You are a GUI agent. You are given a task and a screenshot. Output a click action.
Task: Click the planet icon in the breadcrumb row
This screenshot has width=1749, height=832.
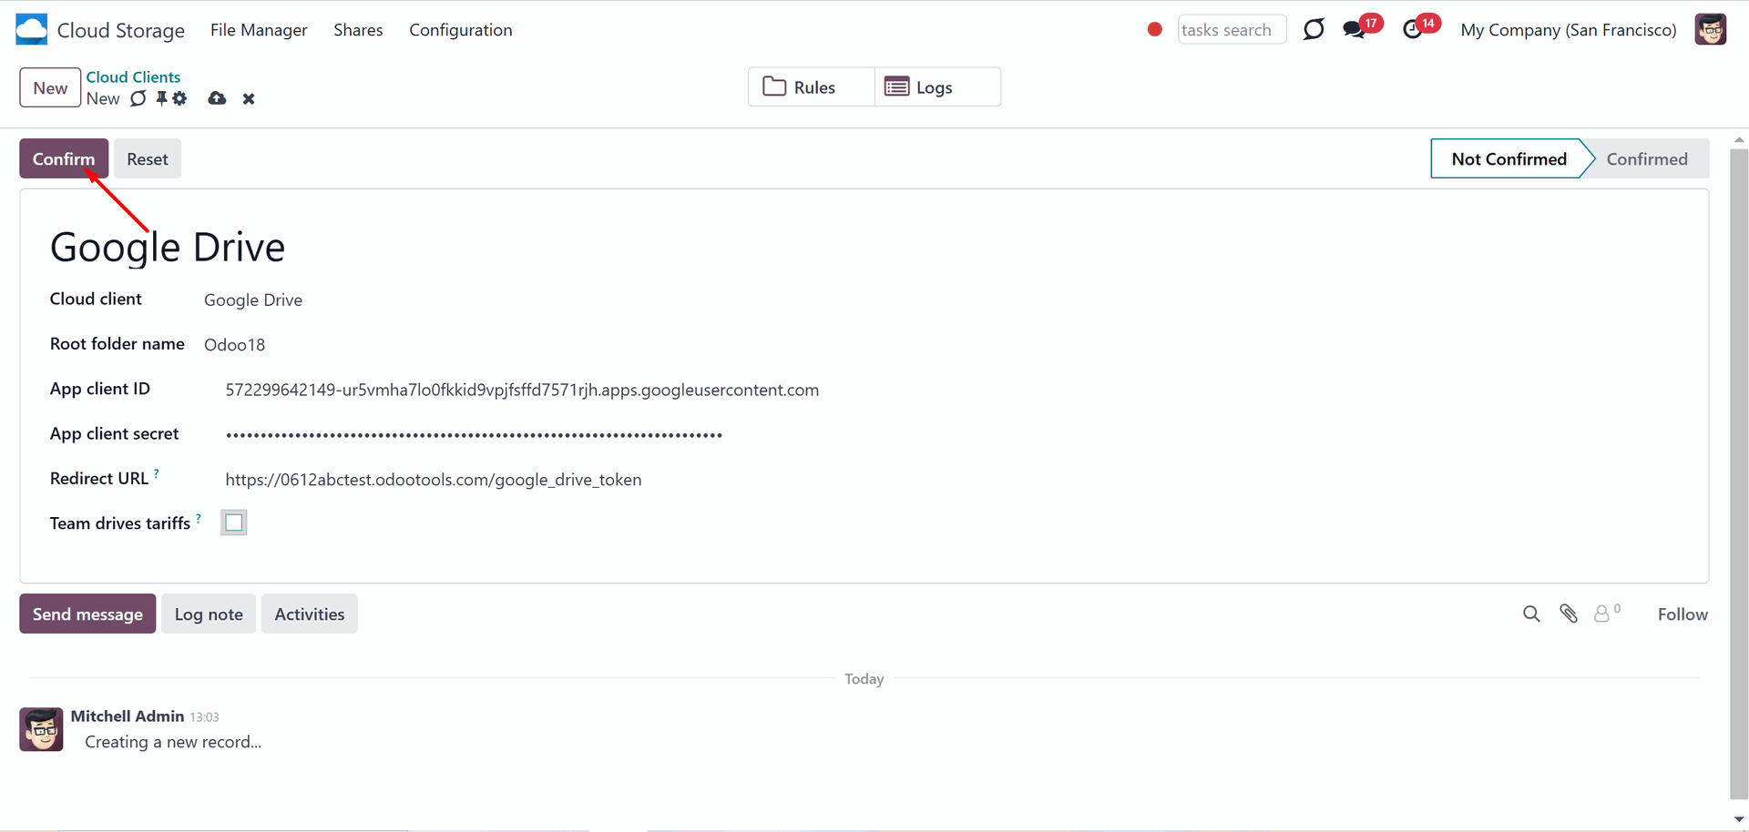(138, 98)
